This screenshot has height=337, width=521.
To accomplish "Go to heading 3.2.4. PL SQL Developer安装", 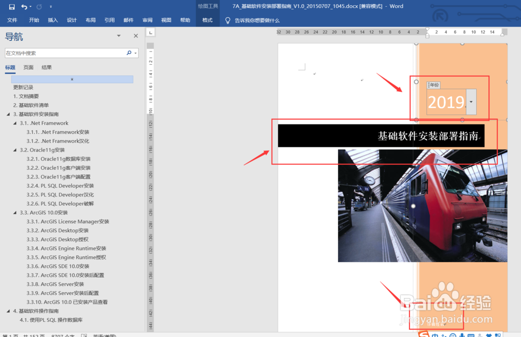I will pos(60,186).
